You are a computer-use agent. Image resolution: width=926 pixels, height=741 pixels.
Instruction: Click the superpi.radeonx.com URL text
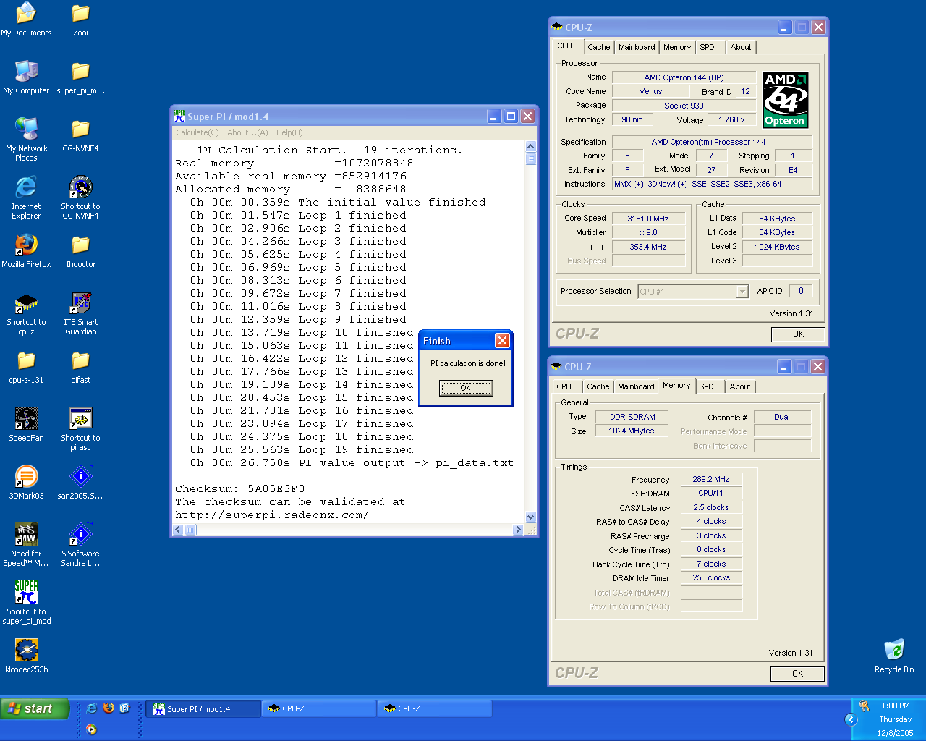(x=272, y=515)
